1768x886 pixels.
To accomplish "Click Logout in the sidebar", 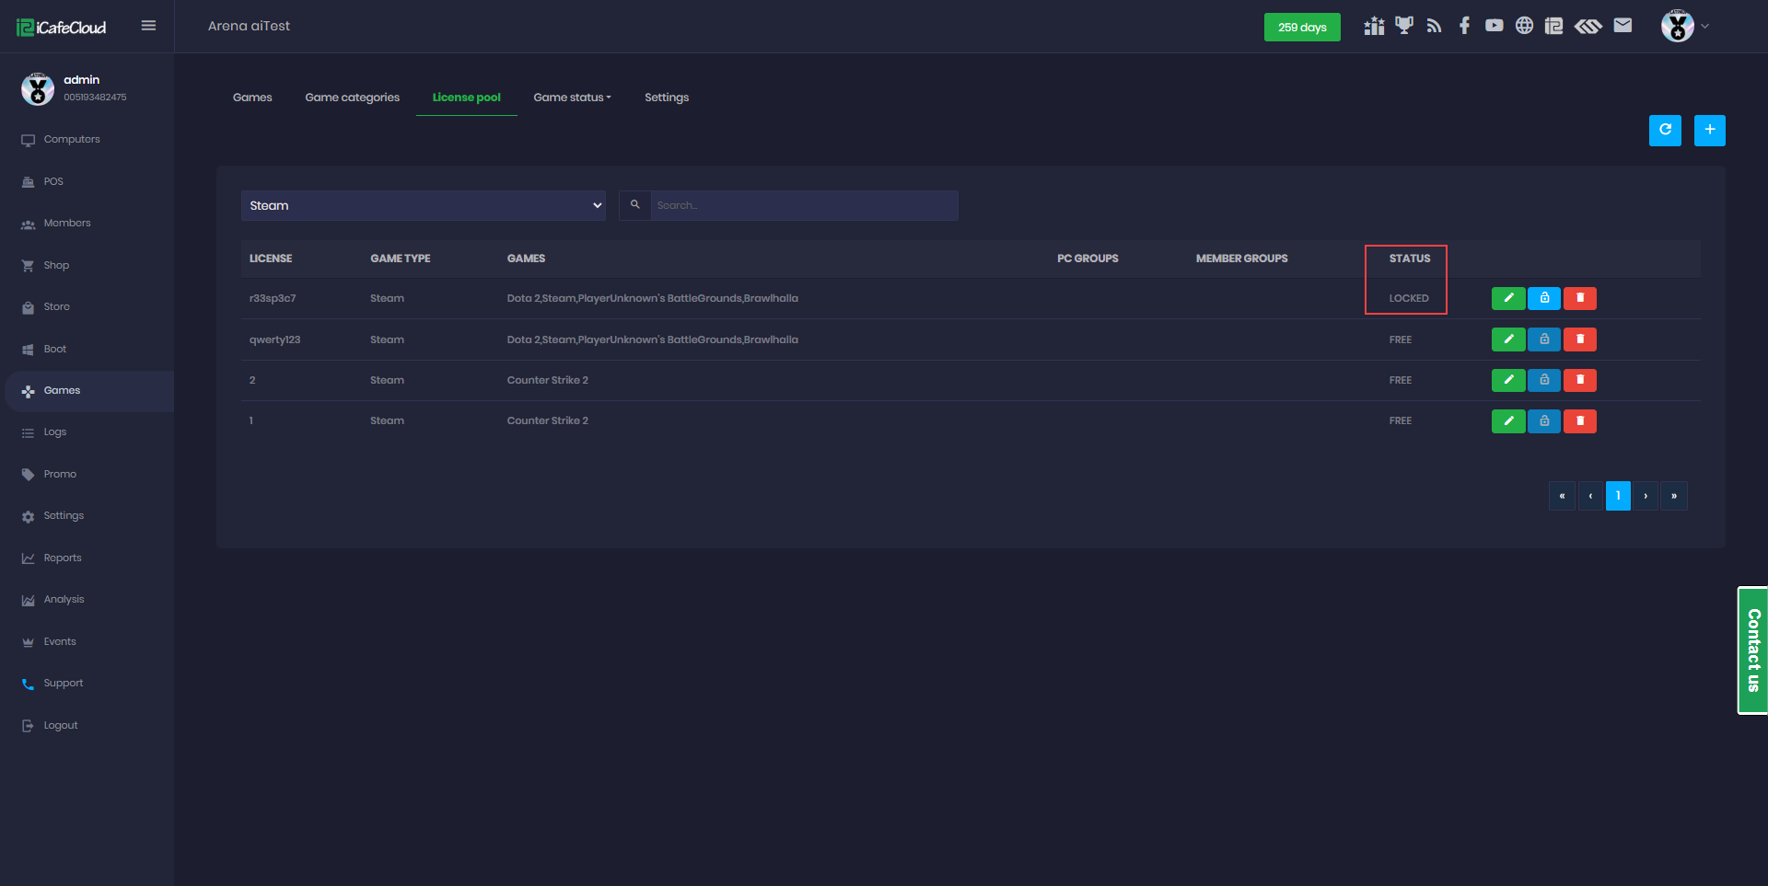I will coord(61,726).
